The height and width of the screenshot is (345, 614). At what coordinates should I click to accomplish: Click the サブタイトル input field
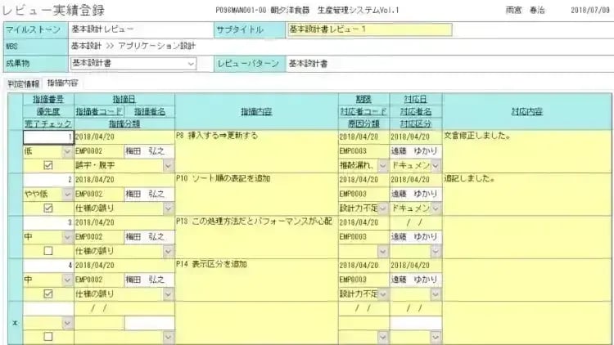[368, 29]
